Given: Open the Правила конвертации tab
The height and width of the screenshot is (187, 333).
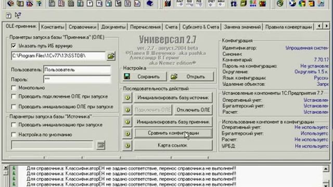Looking at the screenshot, I should coord(289,27).
